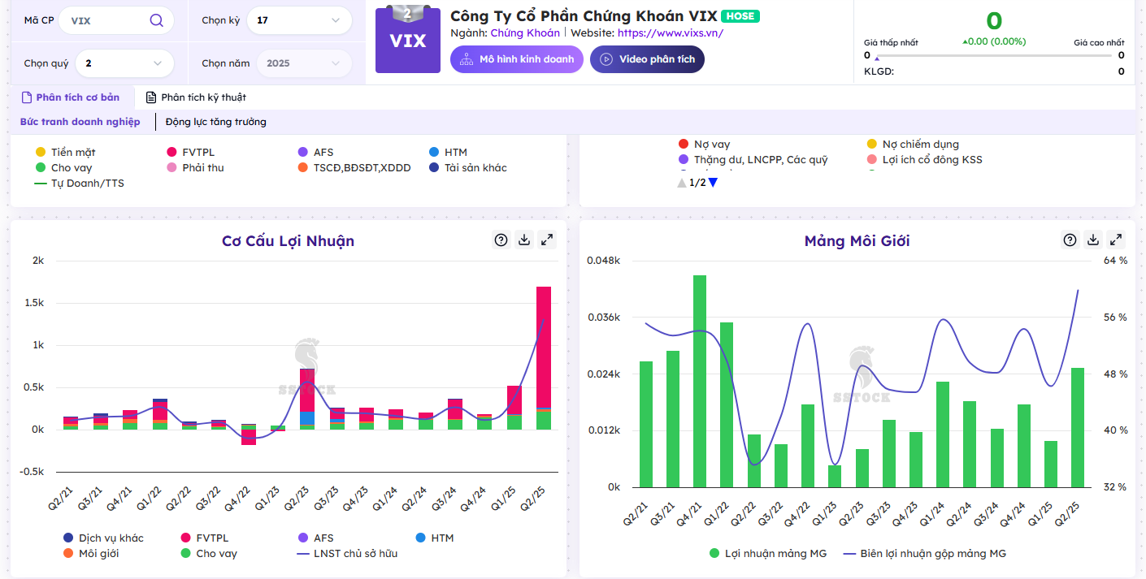Screen dimensions: 1146x579
Task: Toggle Phải thu legend item
Action: coord(195,167)
